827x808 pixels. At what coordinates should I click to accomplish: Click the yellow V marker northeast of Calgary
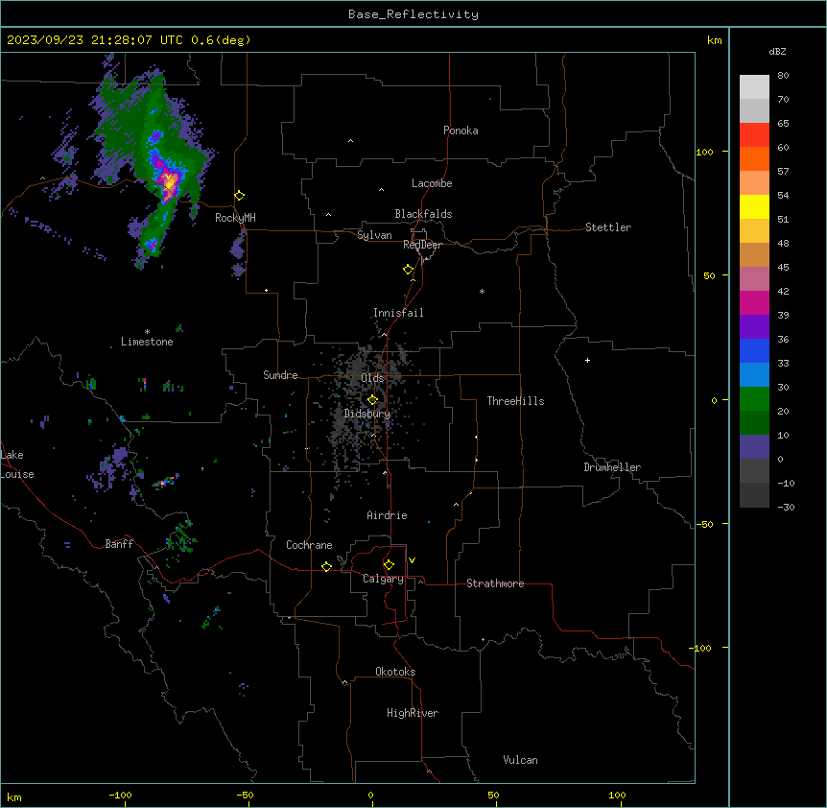(x=412, y=560)
